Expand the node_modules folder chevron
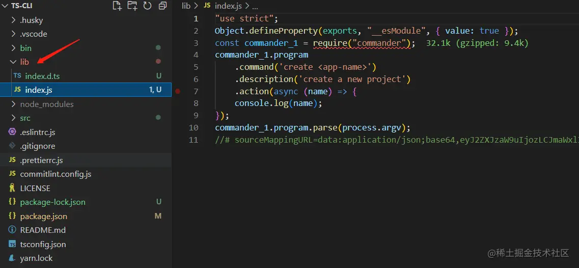The image size is (579, 268). [14, 104]
